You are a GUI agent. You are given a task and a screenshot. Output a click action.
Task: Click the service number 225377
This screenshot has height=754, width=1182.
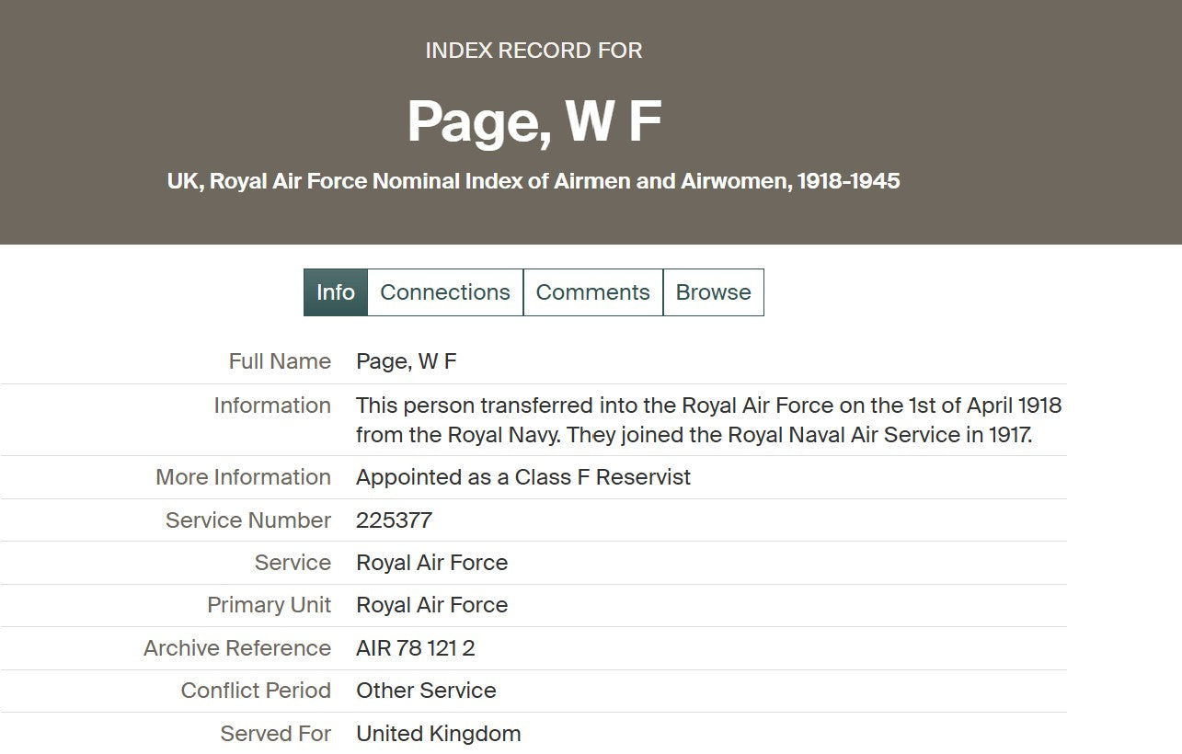(394, 520)
